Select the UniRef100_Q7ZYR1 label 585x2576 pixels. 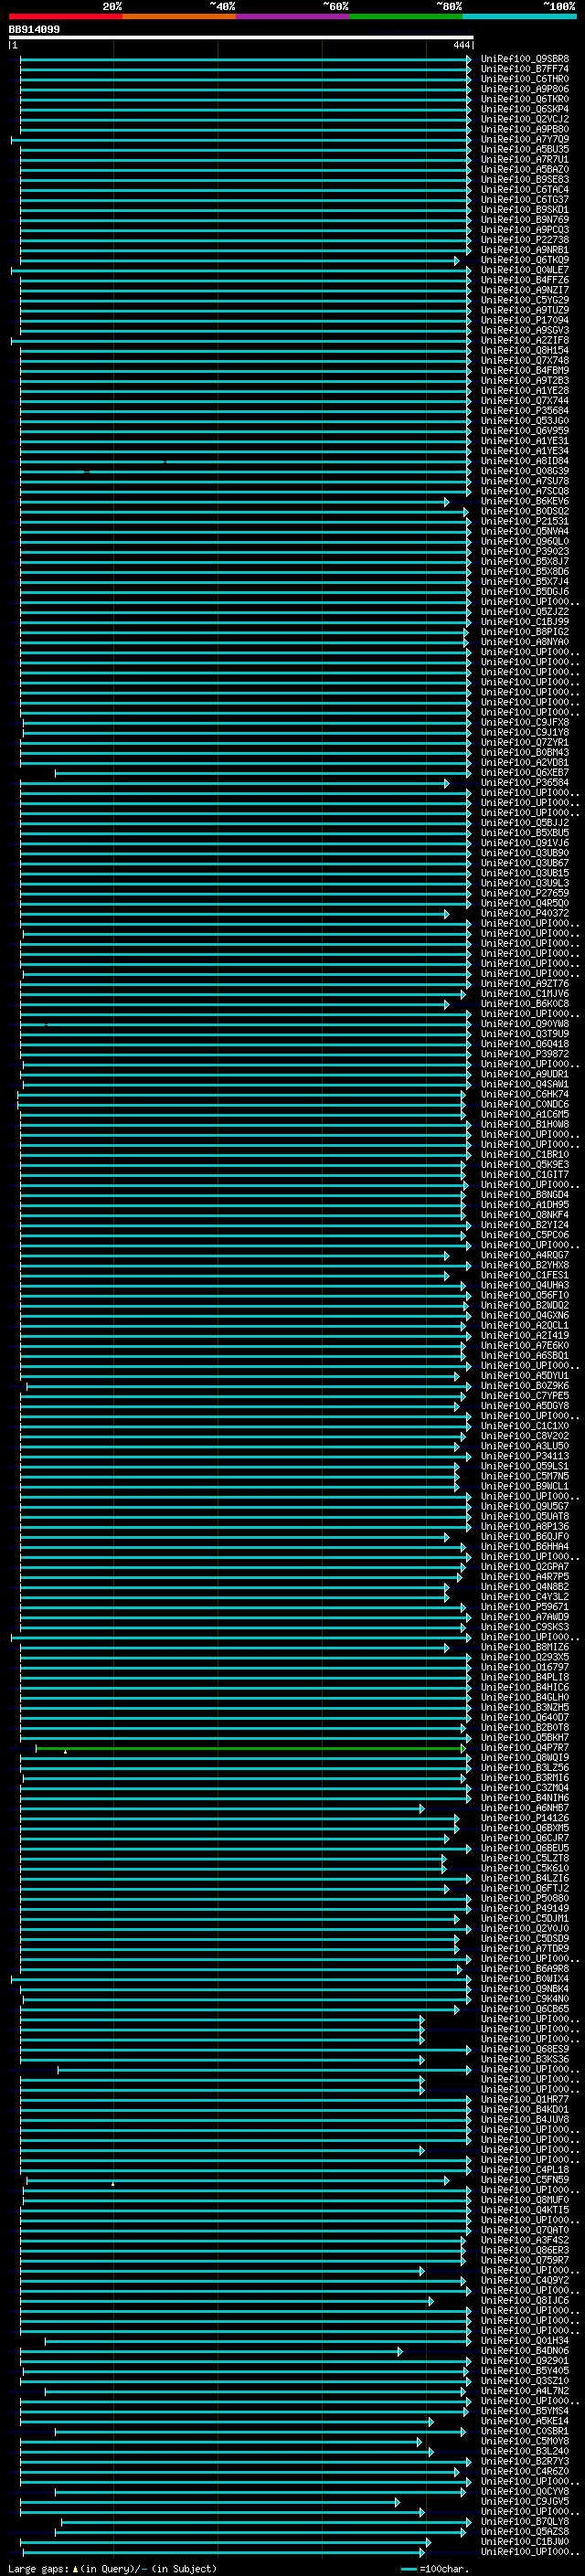[x=525, y=742]
